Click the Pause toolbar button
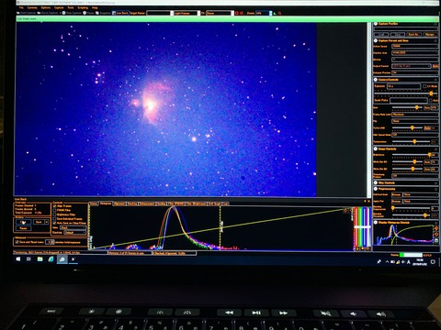 (x=88, y=13)
